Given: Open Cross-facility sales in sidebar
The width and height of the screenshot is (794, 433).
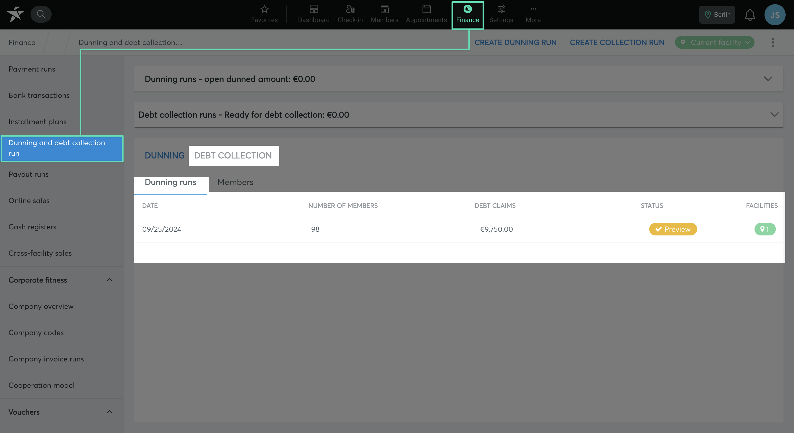Looking at the screenshot, I should click(x=40, y=253).
